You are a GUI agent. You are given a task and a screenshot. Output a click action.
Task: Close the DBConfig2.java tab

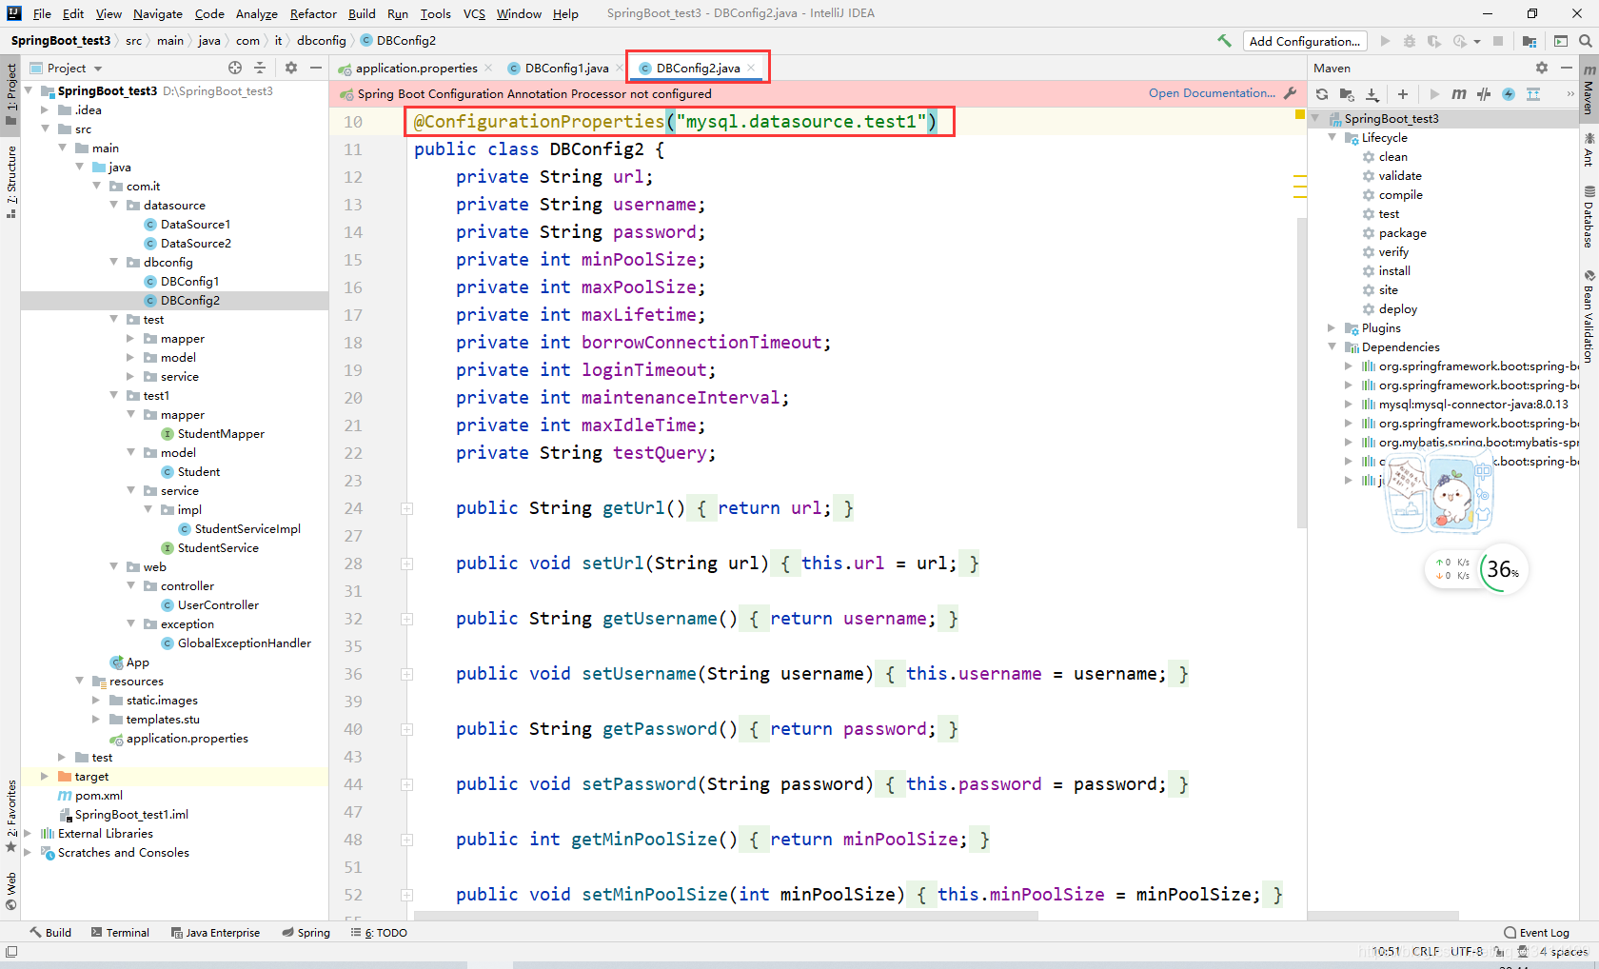(x=751, y=68)
